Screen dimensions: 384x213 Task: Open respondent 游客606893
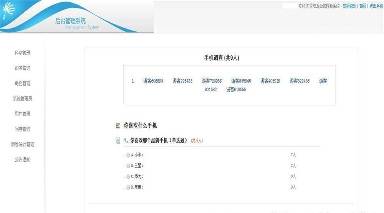tap(153, 81)
